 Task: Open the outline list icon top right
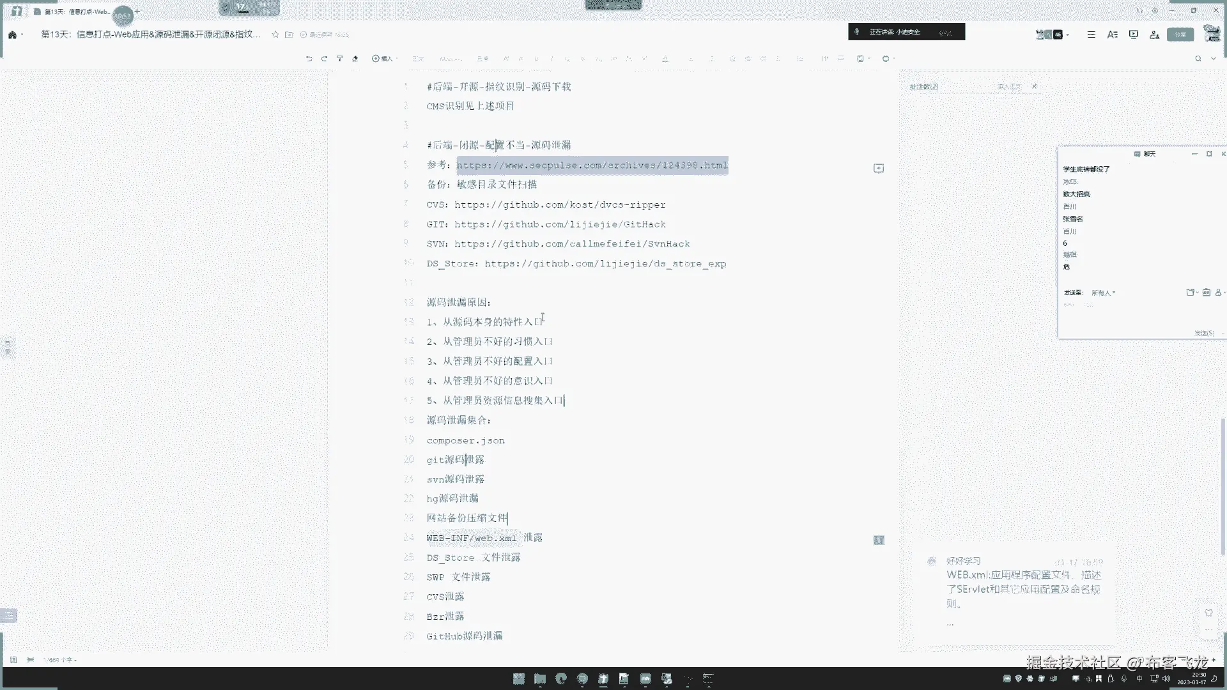[x=1091, y=34]
